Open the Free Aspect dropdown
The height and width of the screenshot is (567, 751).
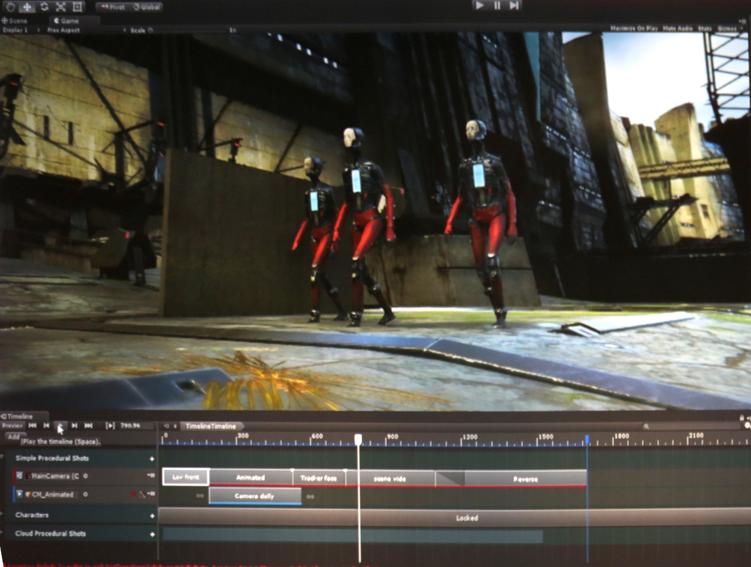pos(88,29)
